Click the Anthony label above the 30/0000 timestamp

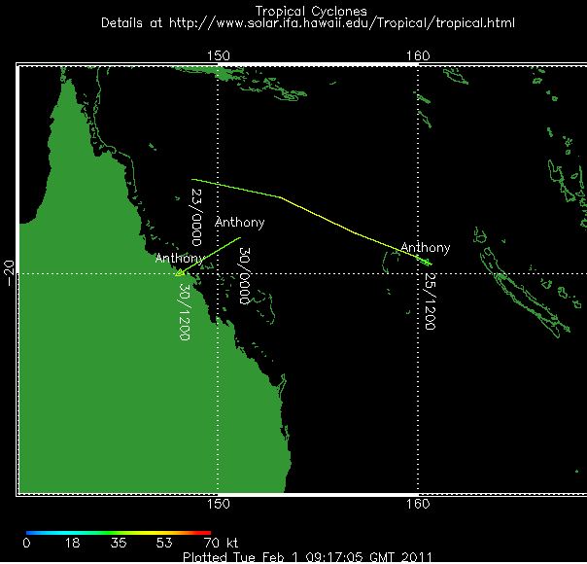[x=239, y=223]
